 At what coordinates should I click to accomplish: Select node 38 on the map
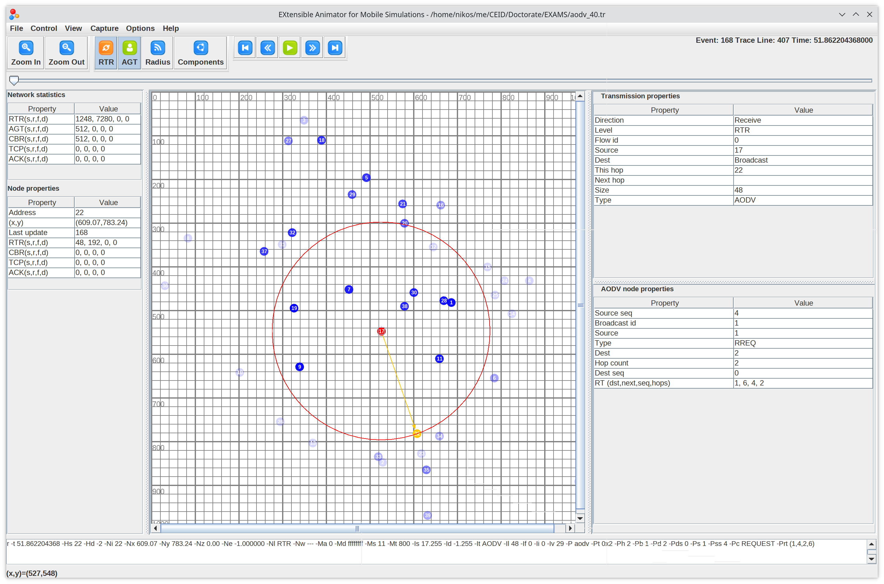(404, 306)
